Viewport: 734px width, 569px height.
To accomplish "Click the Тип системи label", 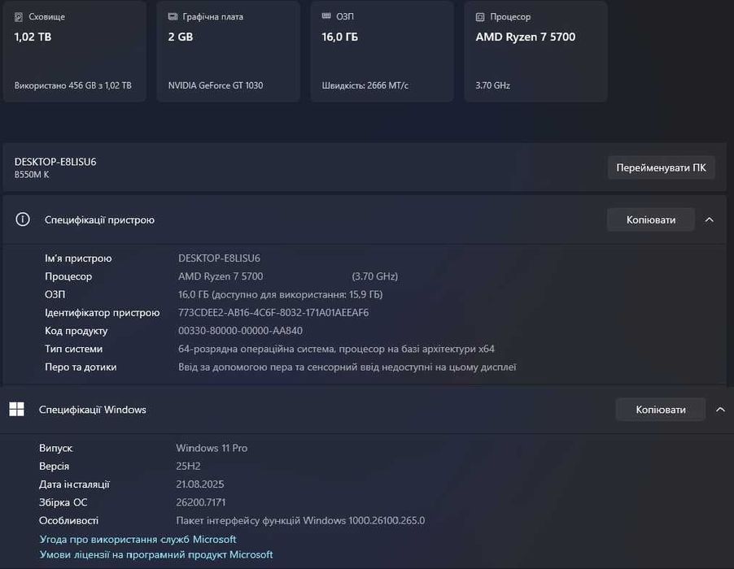I will [x=73, y=349].
